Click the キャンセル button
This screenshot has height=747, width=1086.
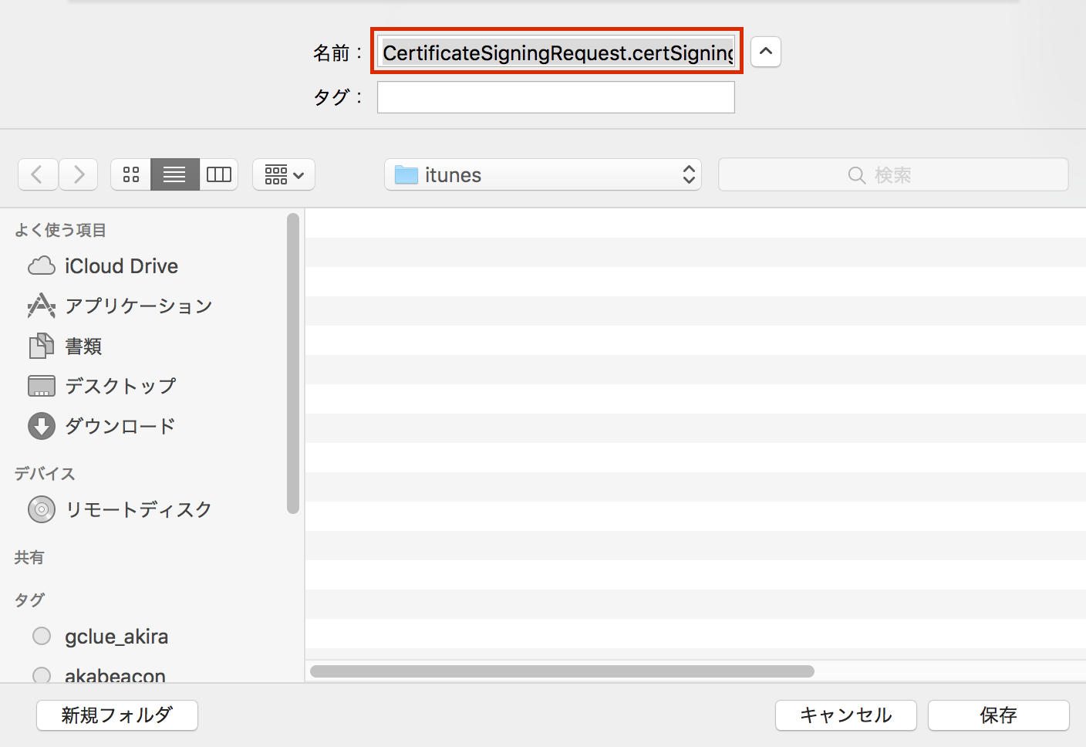click(845, 715)
